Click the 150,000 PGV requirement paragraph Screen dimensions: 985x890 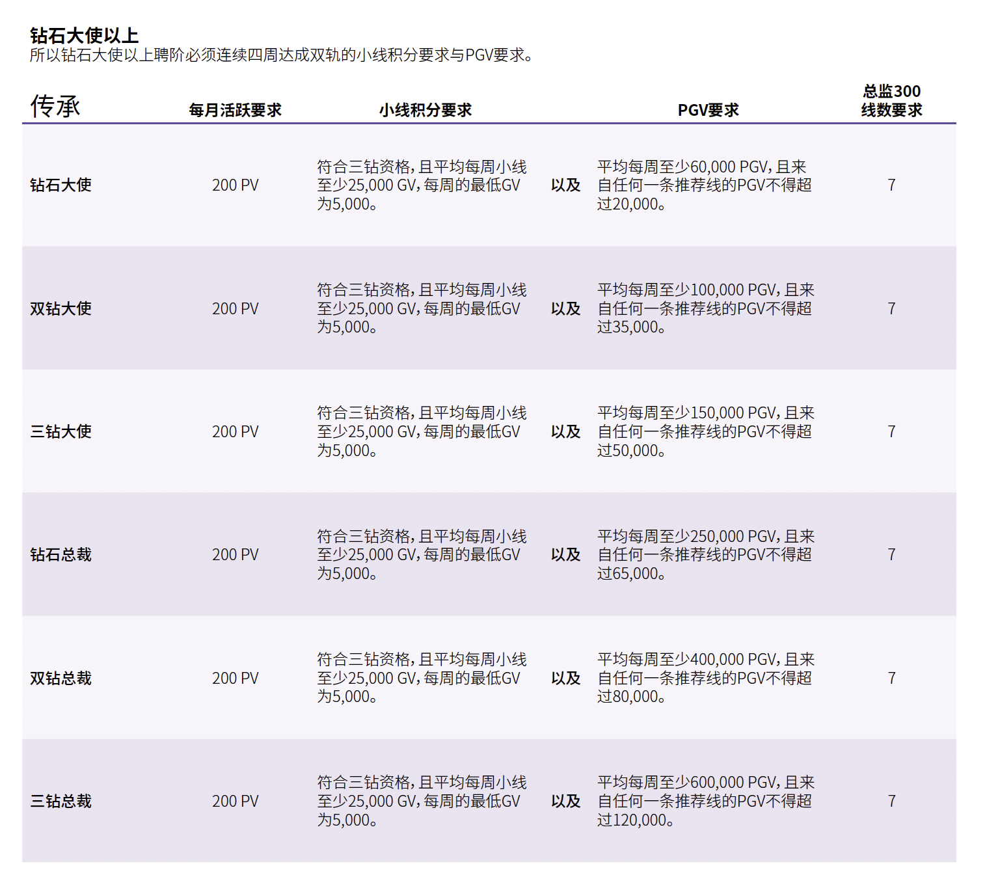pos(705,431)
